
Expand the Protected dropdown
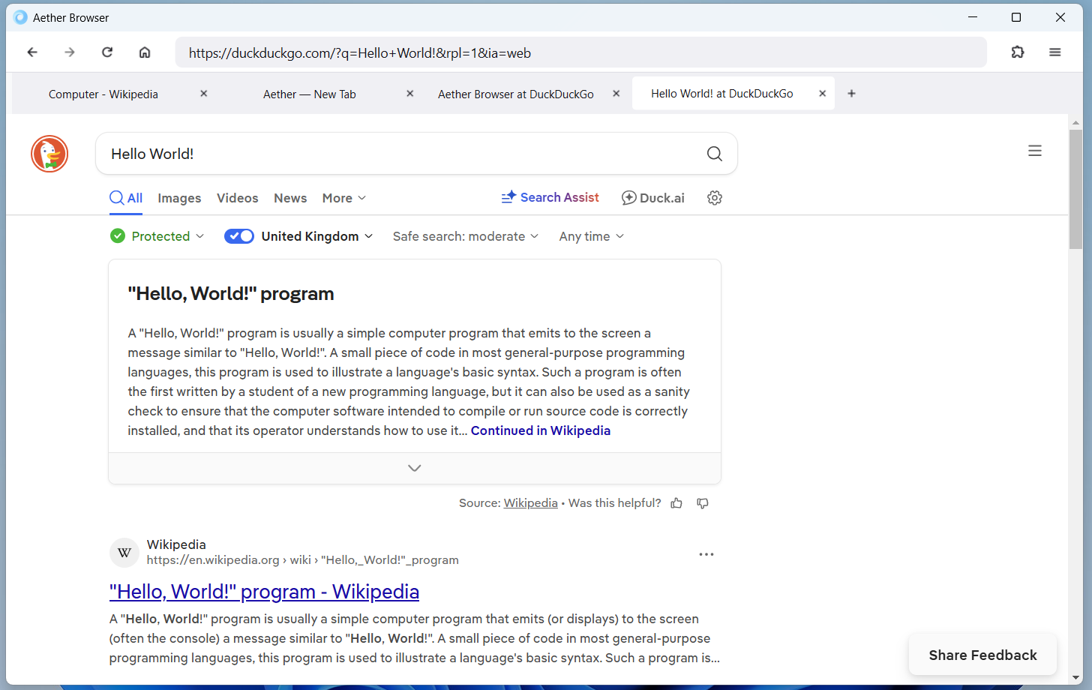click(x=157, y=236)
